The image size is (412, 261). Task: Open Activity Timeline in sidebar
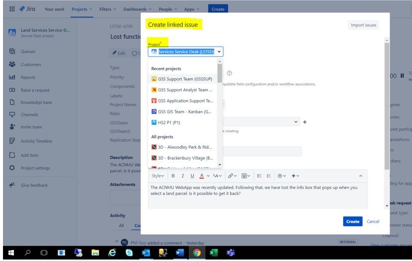pyautogui.click(x=36, y=141)
